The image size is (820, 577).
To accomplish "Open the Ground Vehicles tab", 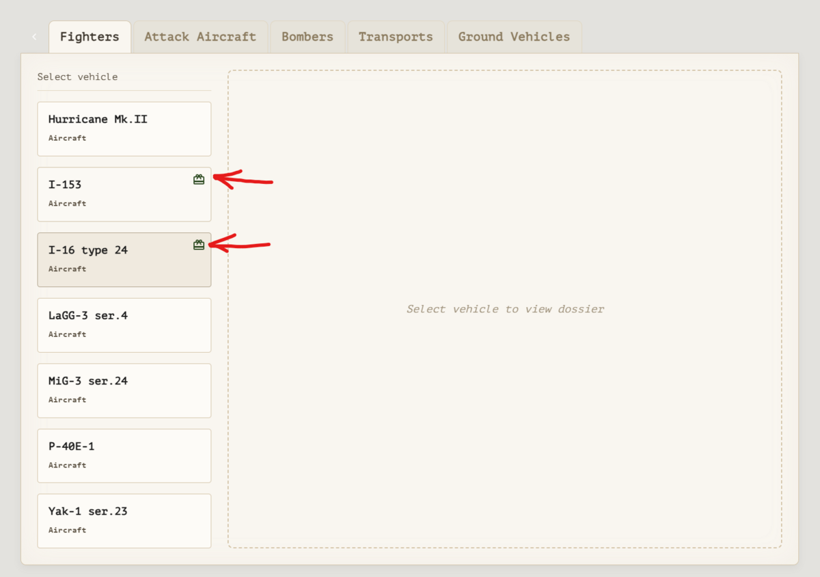I will point(514,37).
